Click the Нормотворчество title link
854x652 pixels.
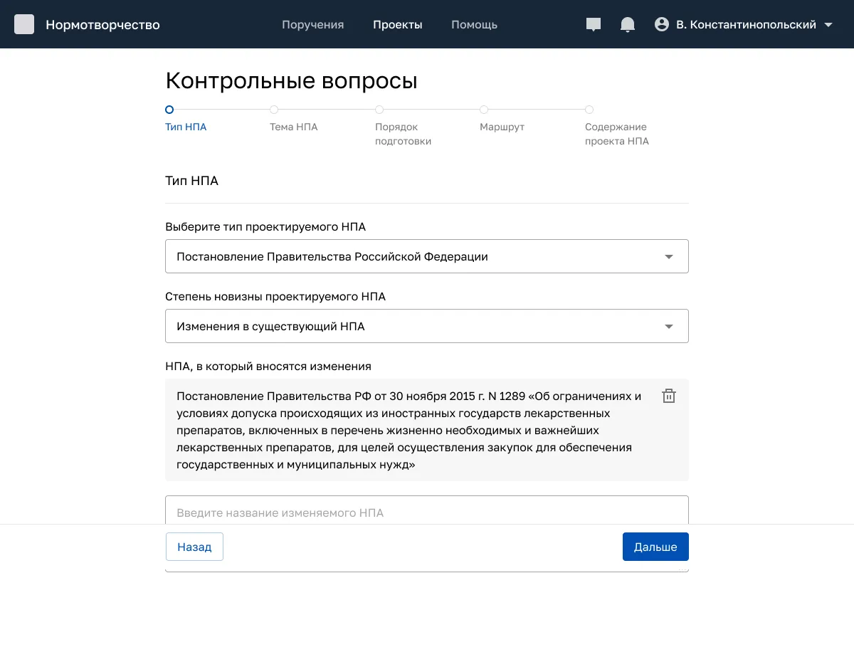(x=102, y=25)
